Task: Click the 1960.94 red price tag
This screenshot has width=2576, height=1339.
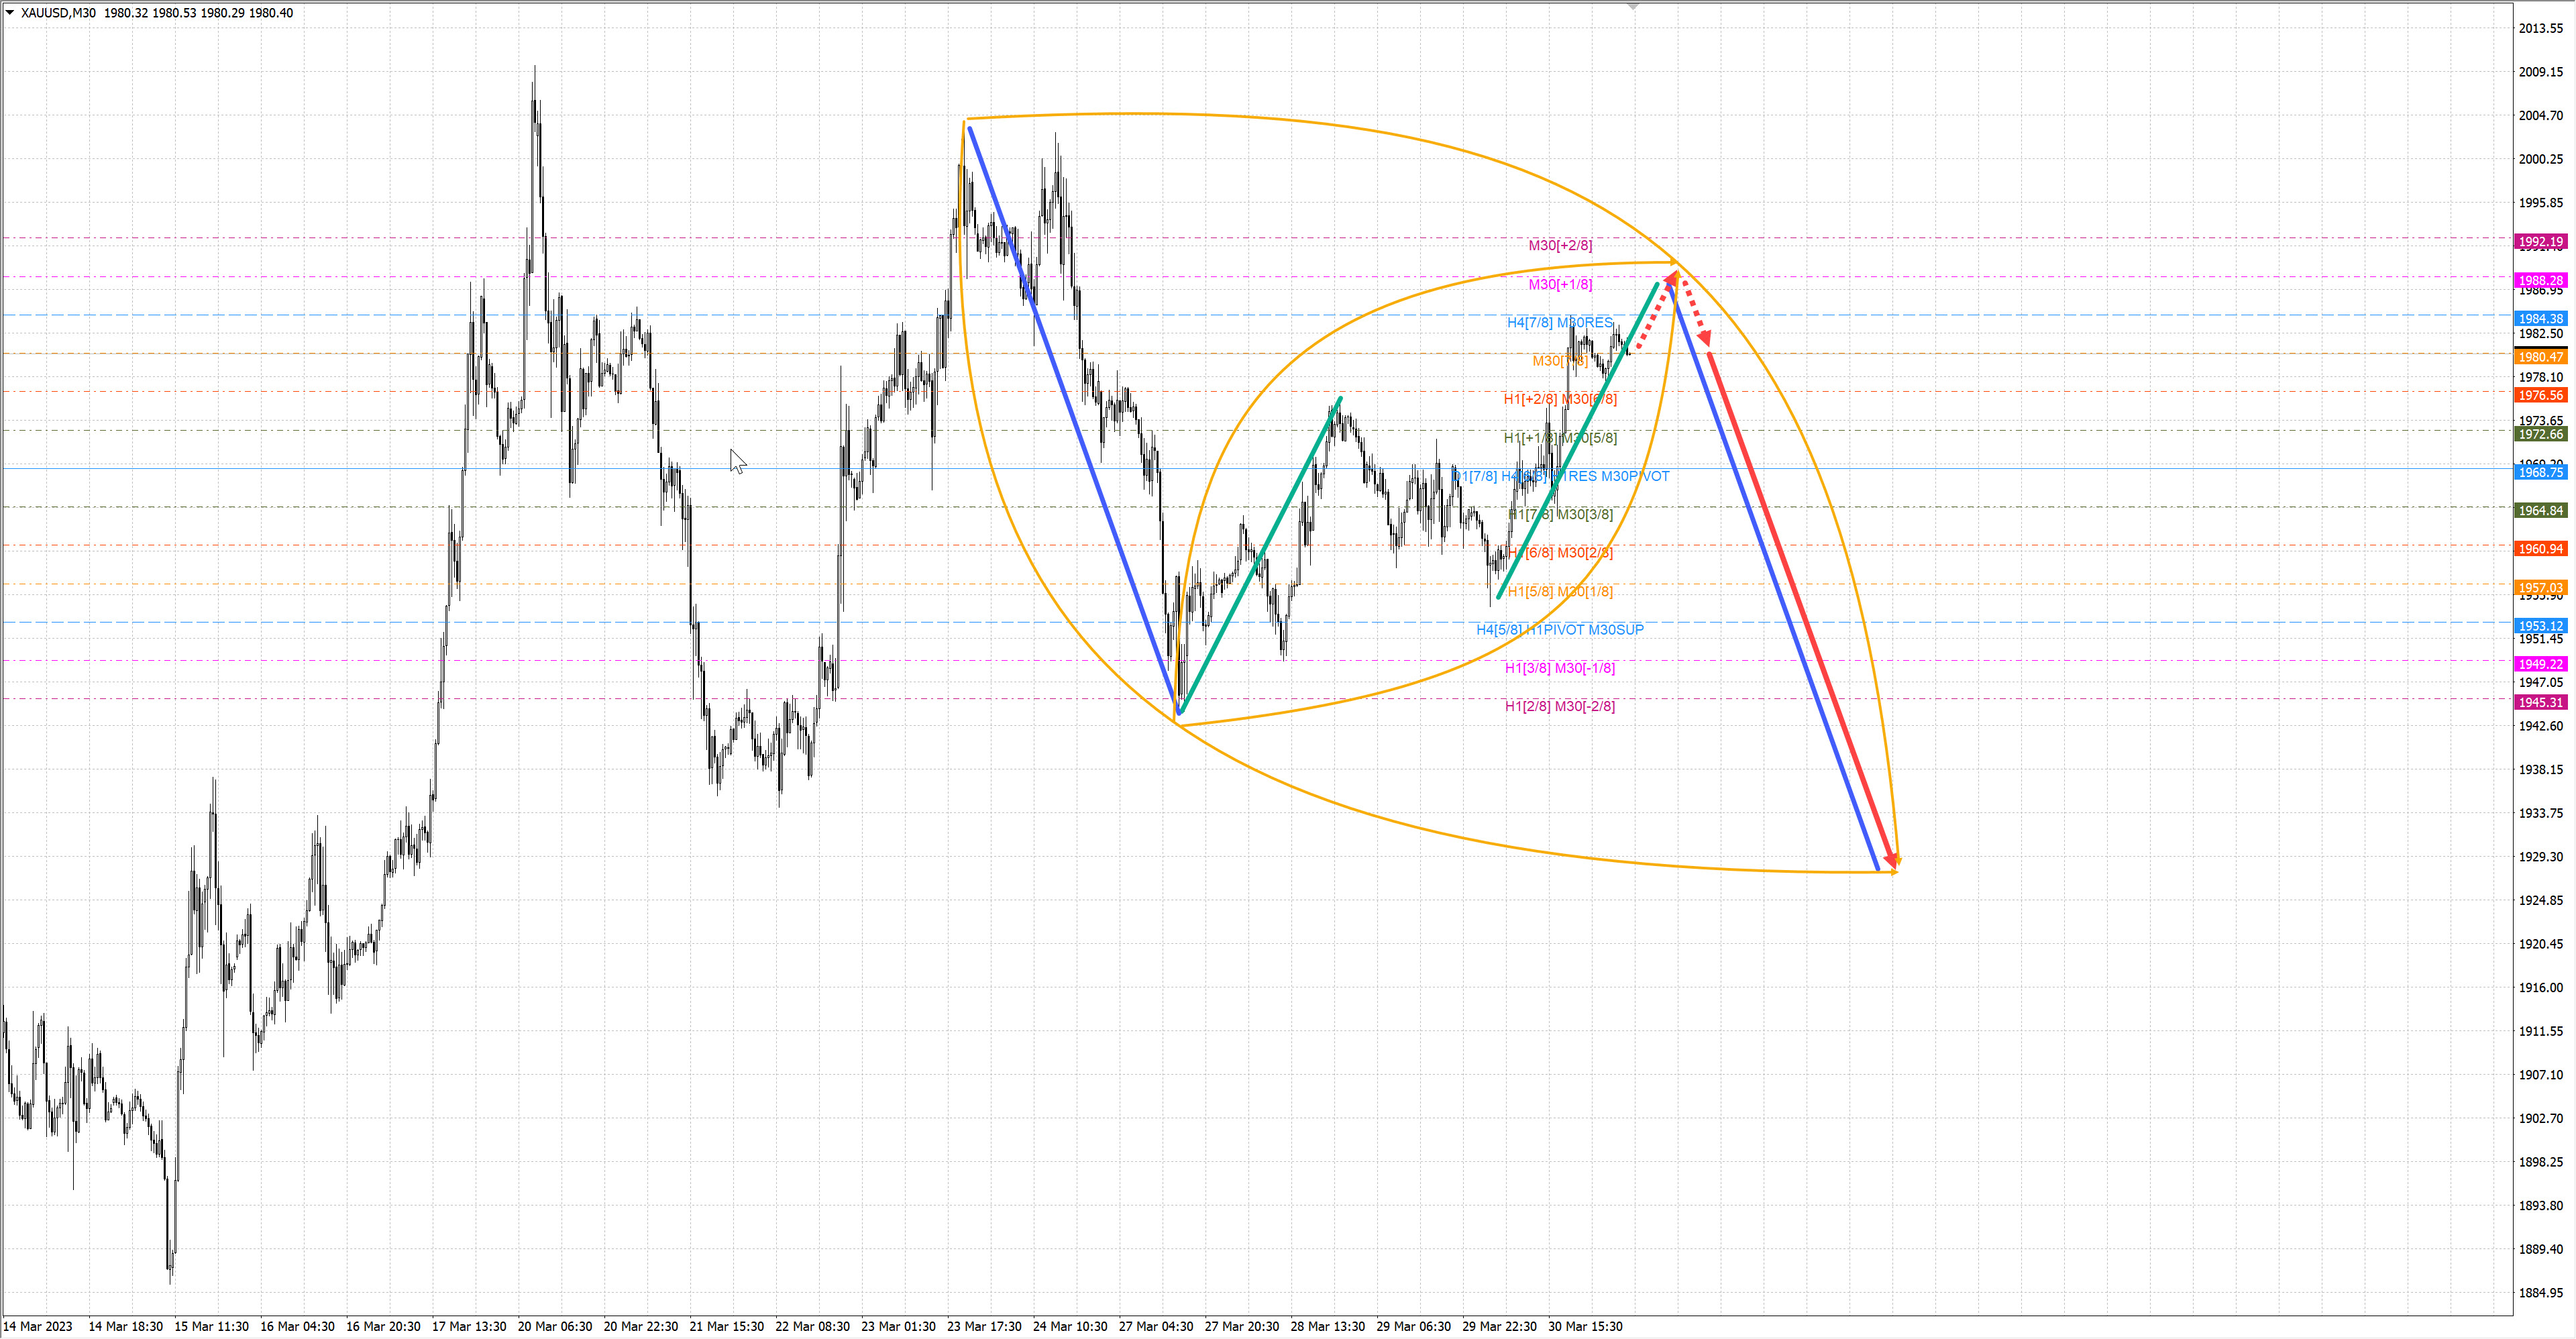Action: pyautogui.click(x=2540, y=549)
